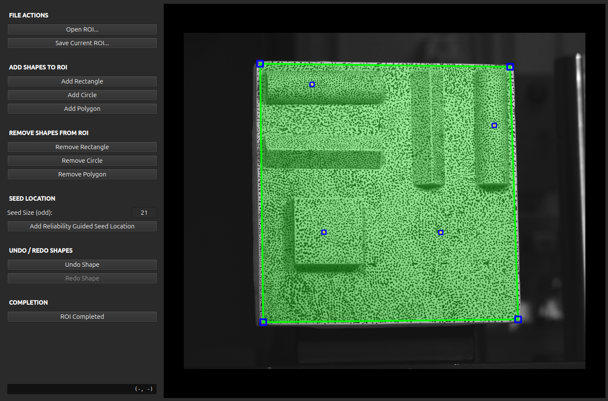Click the REMOVE SHAPES FROM ROI heading
The image size is (608, 401).
[49, 133]
